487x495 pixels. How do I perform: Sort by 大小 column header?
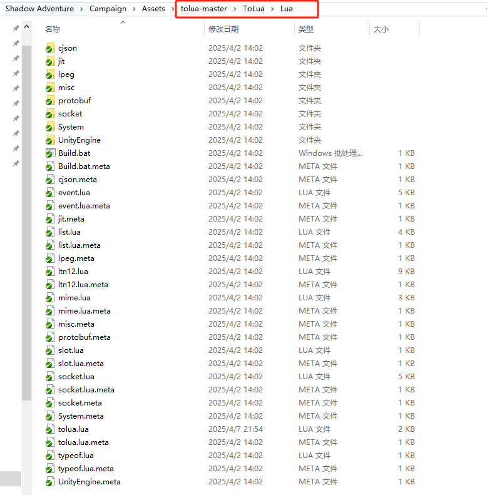(x=381, y=29)
